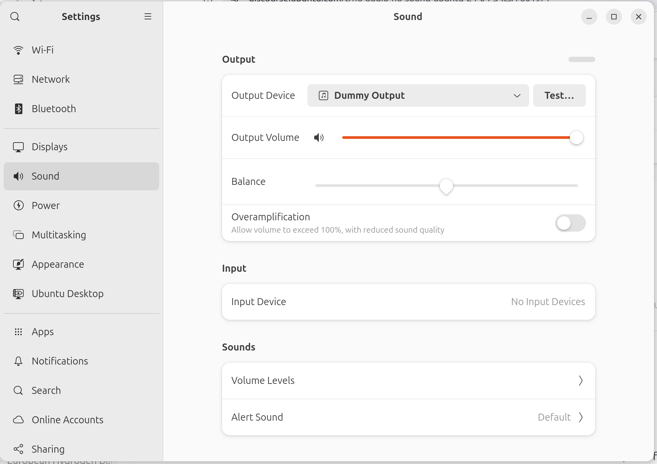Click the Power icon in the sidebar
Image resolution: width=657 pixels, height=464 pixels.
pyautogui.click(x=18, y=206)
